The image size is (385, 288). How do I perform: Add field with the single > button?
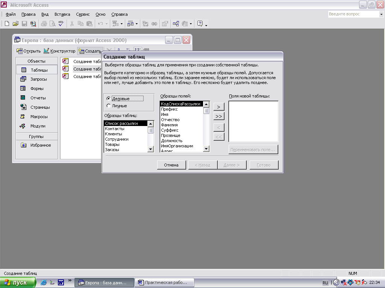pyautogui.click(x=219, y=107)
